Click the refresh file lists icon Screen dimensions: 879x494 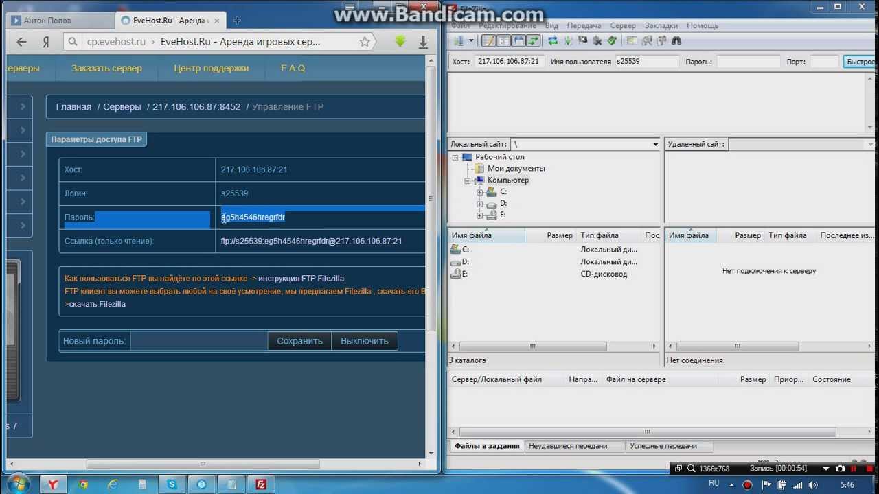tap(553, 40)
